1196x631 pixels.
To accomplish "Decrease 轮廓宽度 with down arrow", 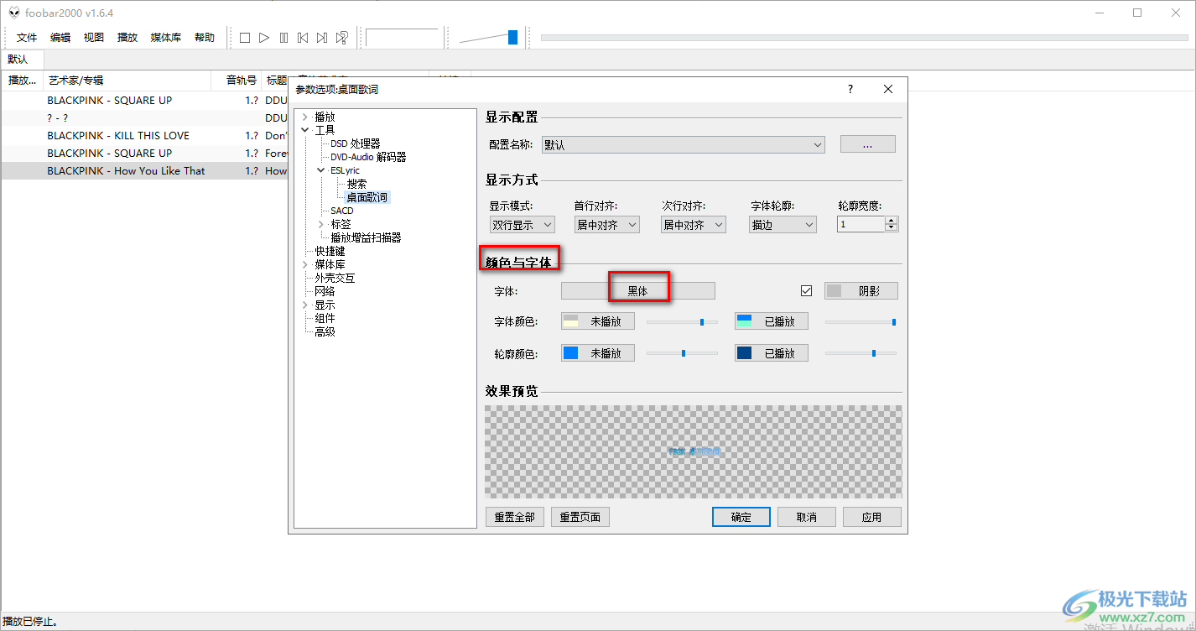I will (892, 229).
